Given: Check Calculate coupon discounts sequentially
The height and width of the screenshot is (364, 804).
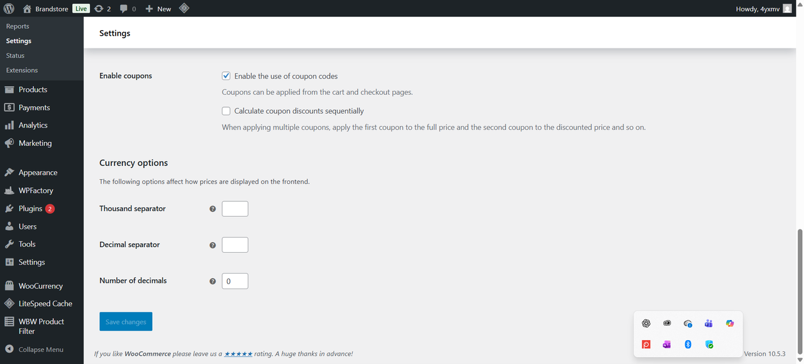Looking at the screenshot, I should (226, 111).
